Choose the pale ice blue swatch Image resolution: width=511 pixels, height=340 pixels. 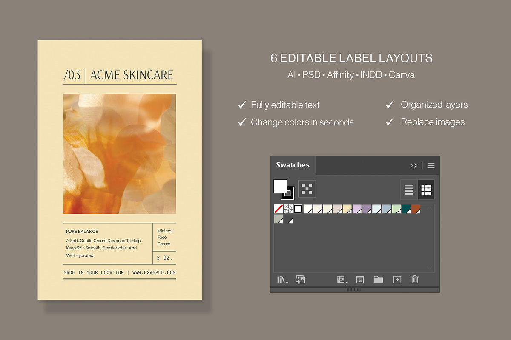tap(376, 209)
